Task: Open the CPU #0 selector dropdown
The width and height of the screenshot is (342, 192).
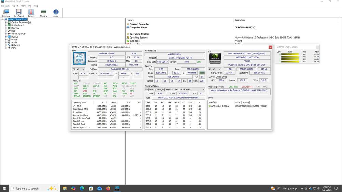Action: (x=79, y=69)
